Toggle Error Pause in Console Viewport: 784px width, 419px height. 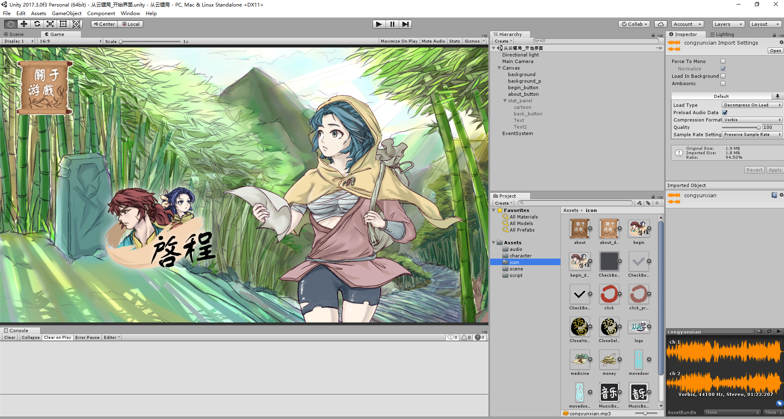pyautogui.click(x=87, y=338)
